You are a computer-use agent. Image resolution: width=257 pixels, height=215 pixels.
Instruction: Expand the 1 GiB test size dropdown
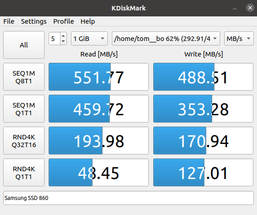coord(89,39)
